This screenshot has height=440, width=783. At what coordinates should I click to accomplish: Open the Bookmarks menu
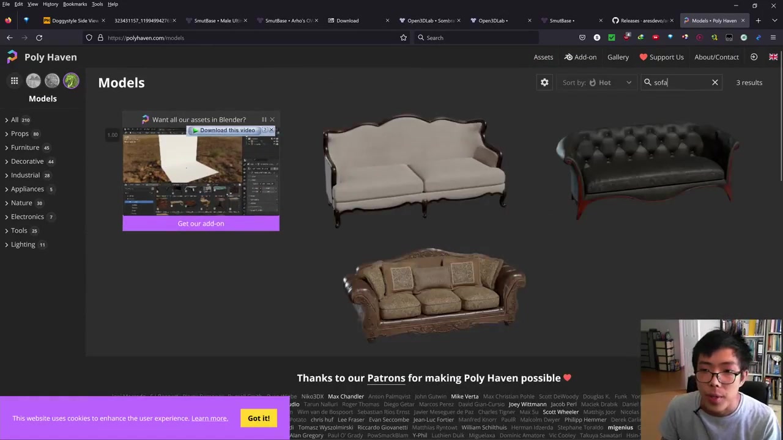75,4
